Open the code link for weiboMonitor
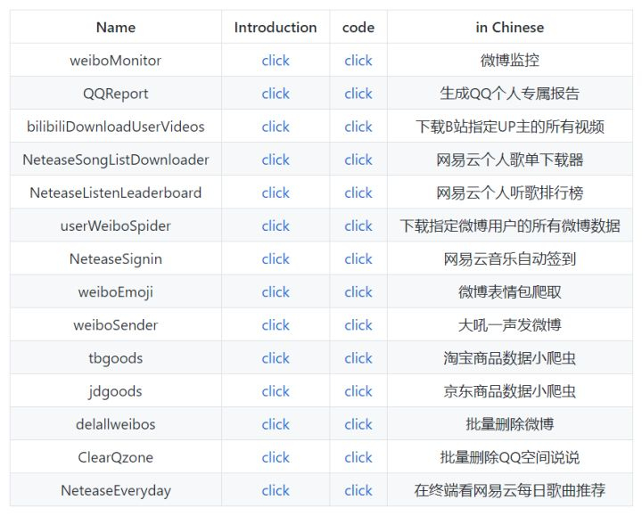Screen dimensions: 642x516 click(358, 61)
